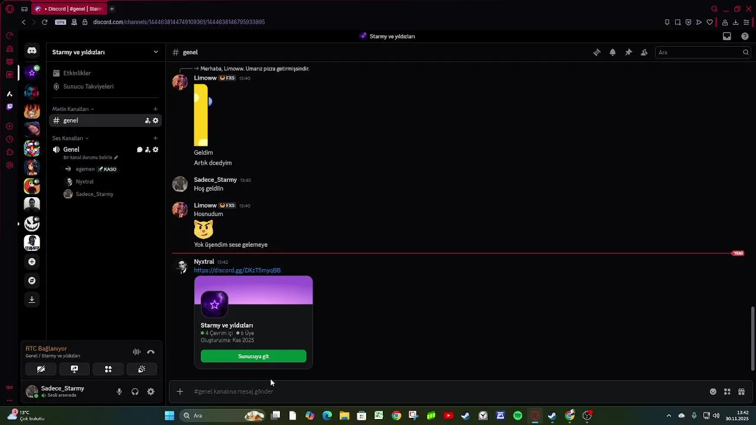
Task: Open user settings gear next to Sadece_Starmy
Action: (151, 391)
